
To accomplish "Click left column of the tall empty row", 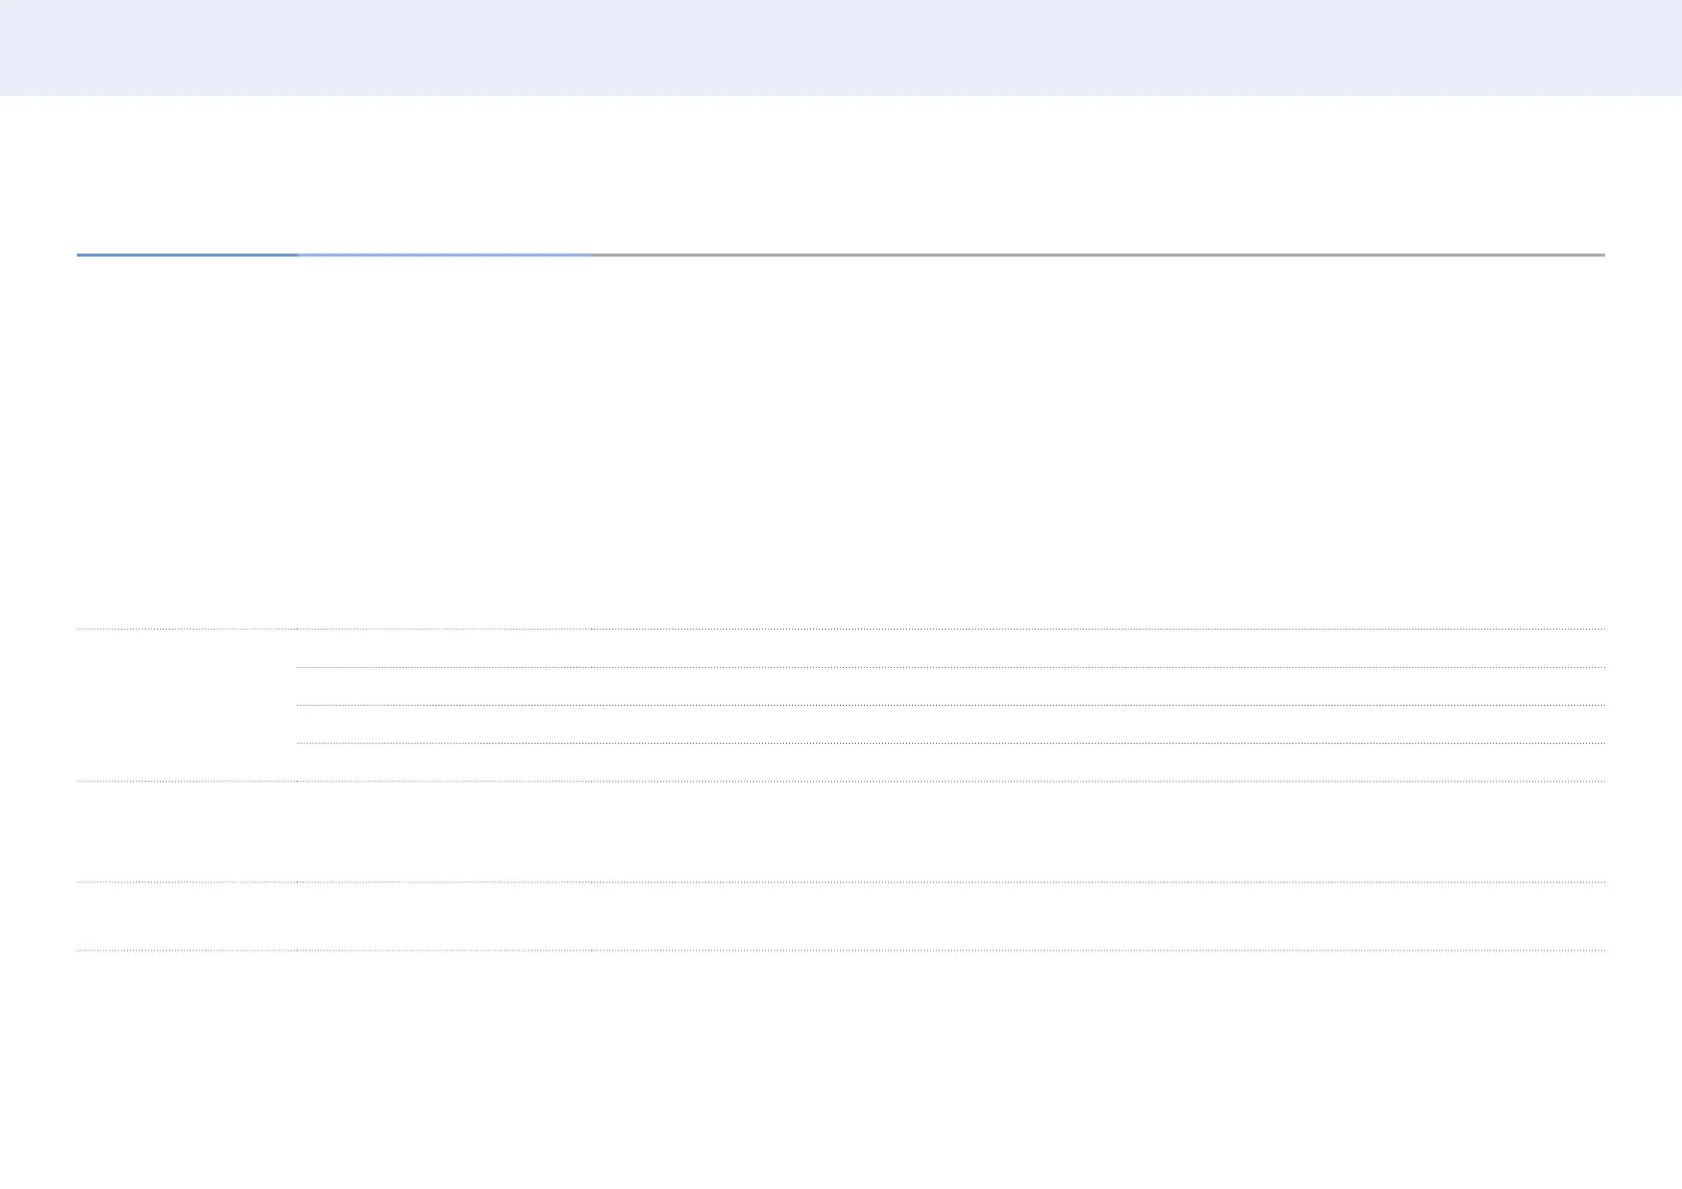I will click(x=187, y=831).
